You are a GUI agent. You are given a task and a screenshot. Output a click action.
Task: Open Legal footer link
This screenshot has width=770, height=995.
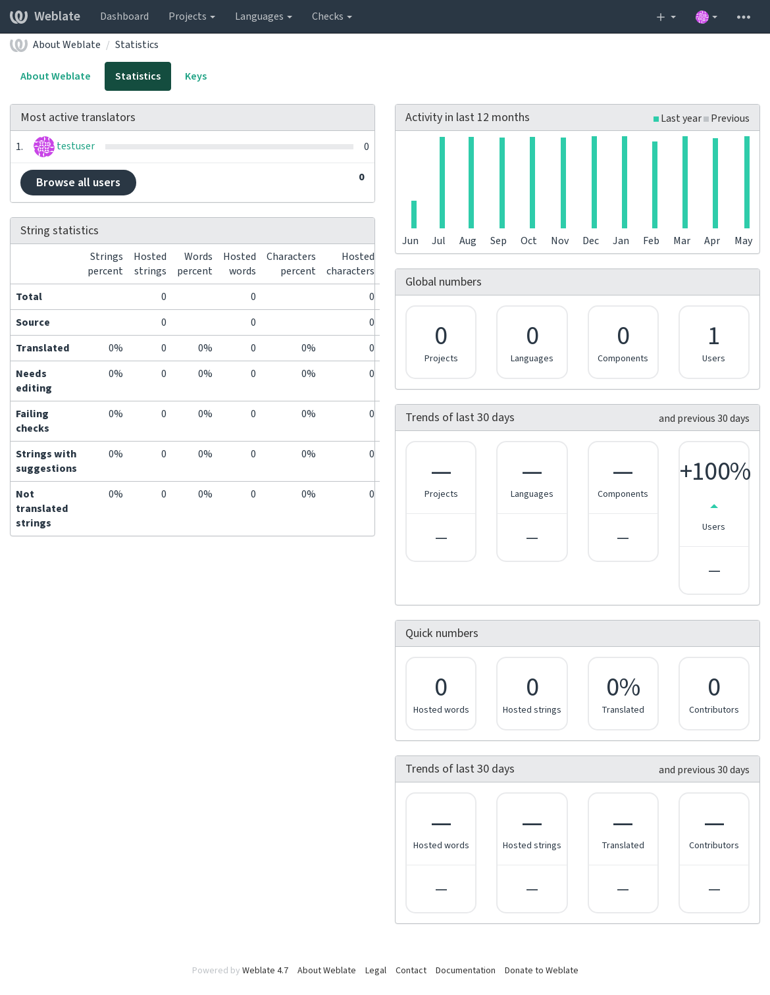click(x=376, y=970)
